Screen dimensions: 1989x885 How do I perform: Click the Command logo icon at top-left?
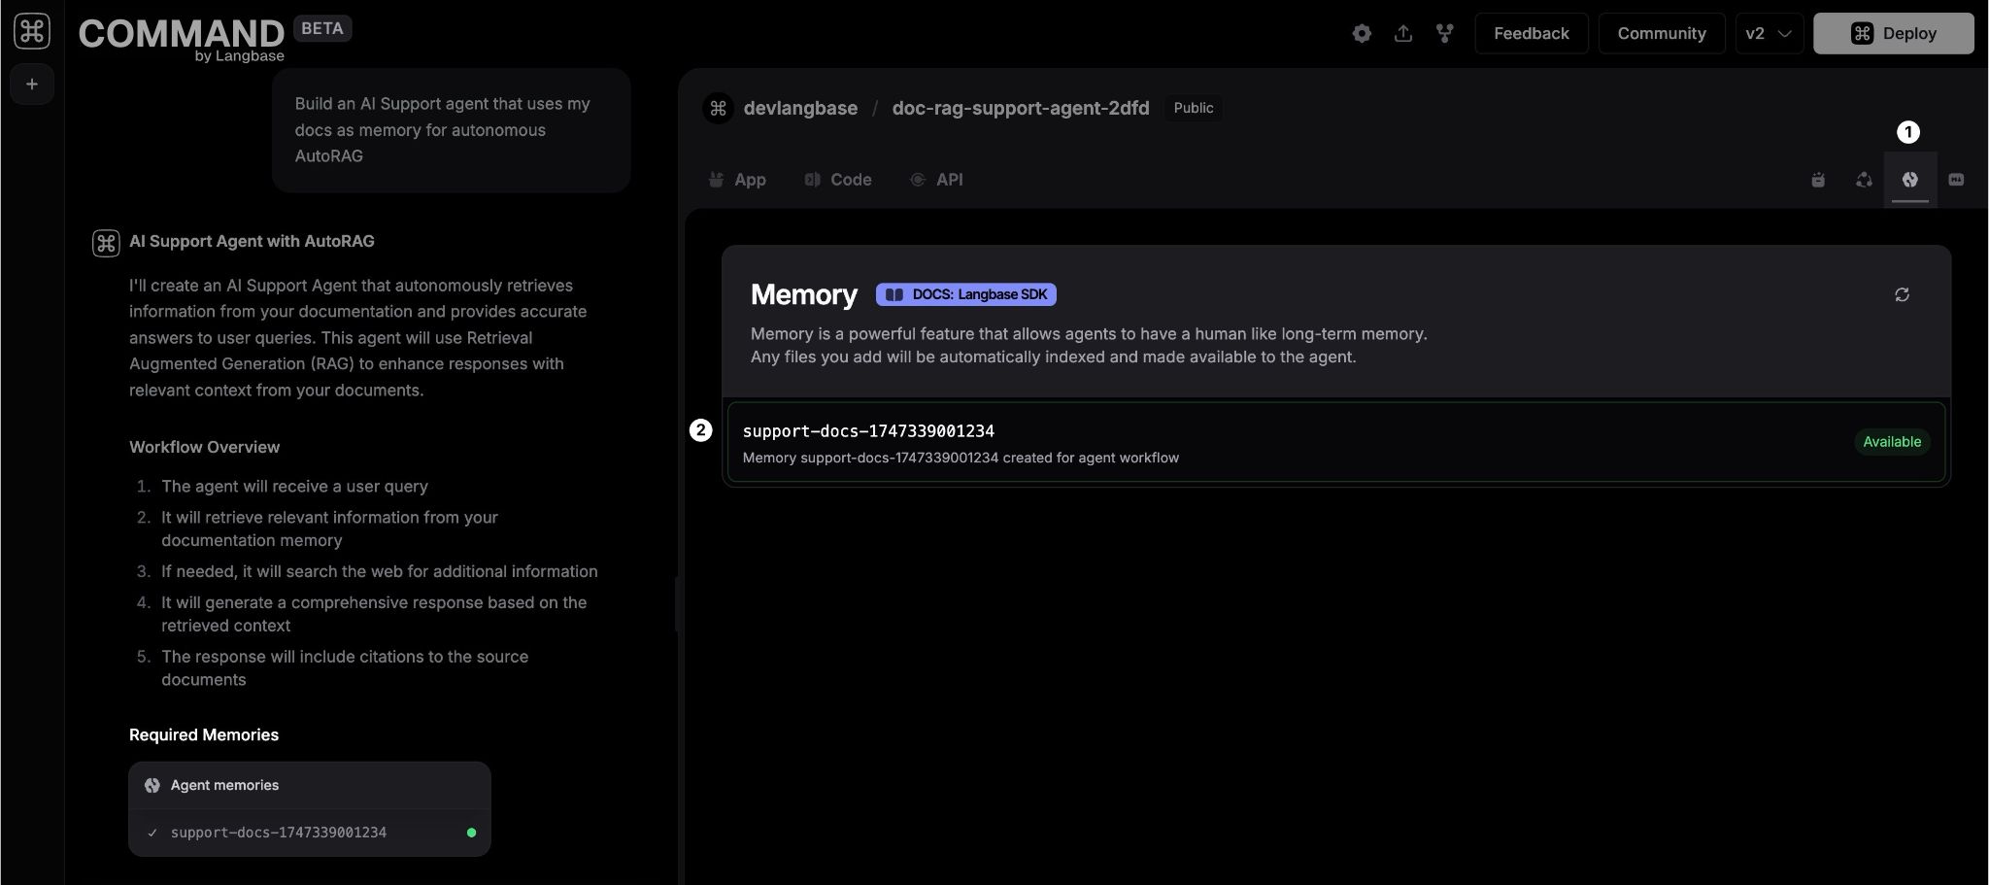[x=31, y=32]
